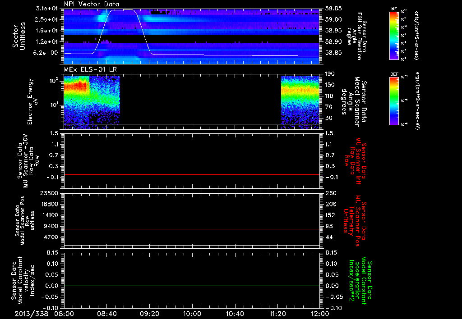
Task: Click the 10:00 time axis label
Action: tap(192, 314)
